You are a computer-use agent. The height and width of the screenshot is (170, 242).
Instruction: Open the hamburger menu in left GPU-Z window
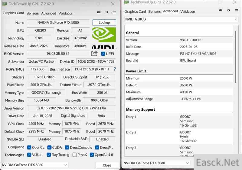(115, 12)
